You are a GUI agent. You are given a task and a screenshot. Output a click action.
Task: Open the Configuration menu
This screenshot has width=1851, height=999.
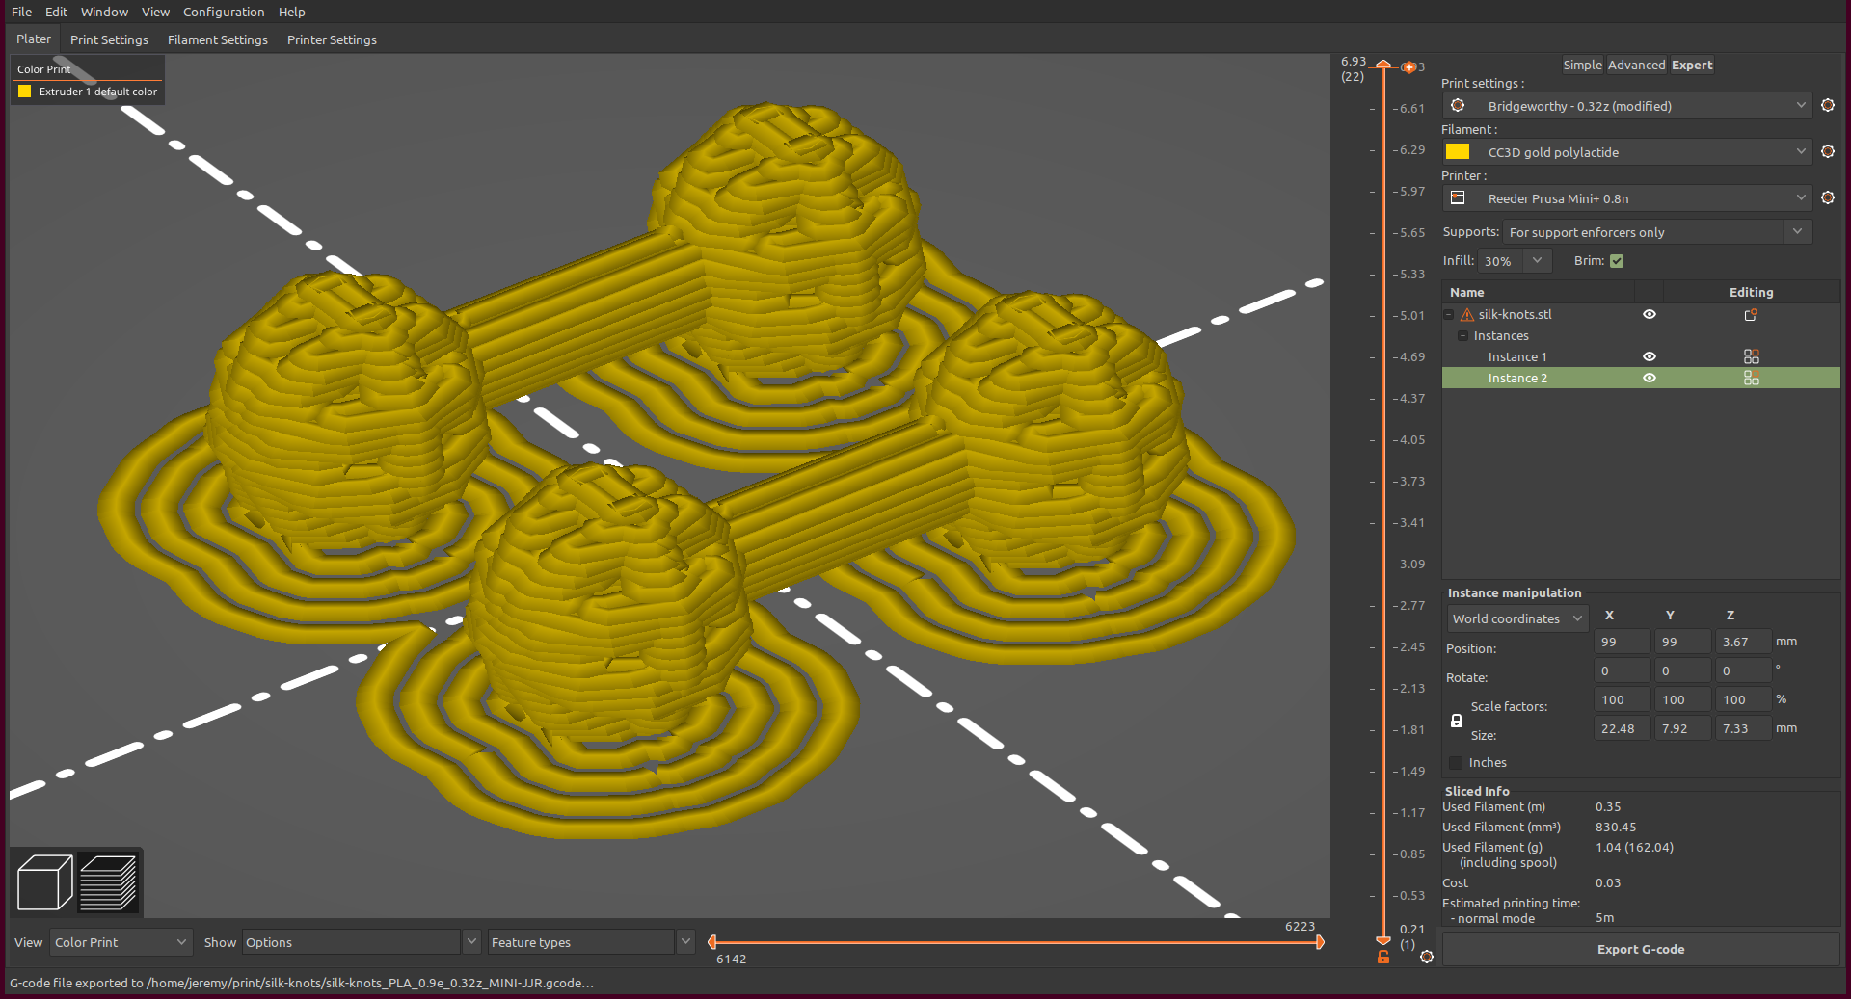(224, 12)
